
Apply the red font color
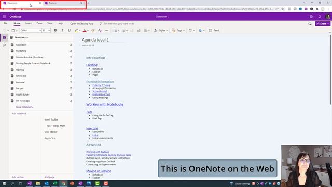(85, 30)
